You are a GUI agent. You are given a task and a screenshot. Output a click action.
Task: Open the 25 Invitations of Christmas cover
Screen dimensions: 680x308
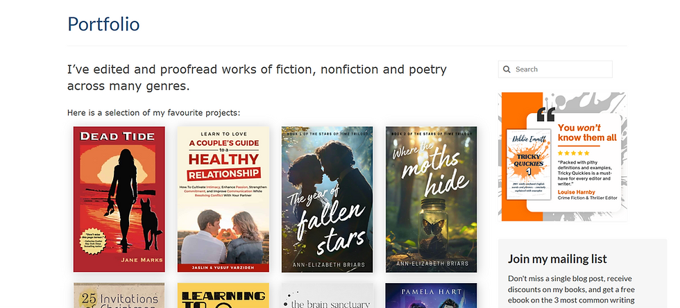pos(119,296)
